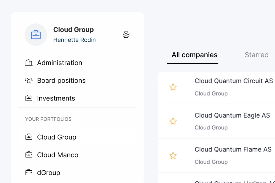Click the blue briefcase avatar icon

tap(36, 35)
